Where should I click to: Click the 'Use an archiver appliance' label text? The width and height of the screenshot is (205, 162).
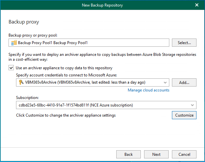[64, 68]
